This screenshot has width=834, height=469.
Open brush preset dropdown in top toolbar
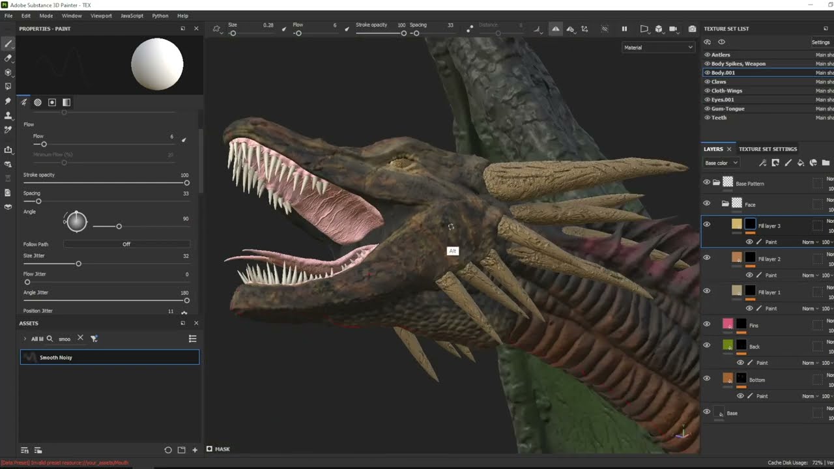[217, 29]
